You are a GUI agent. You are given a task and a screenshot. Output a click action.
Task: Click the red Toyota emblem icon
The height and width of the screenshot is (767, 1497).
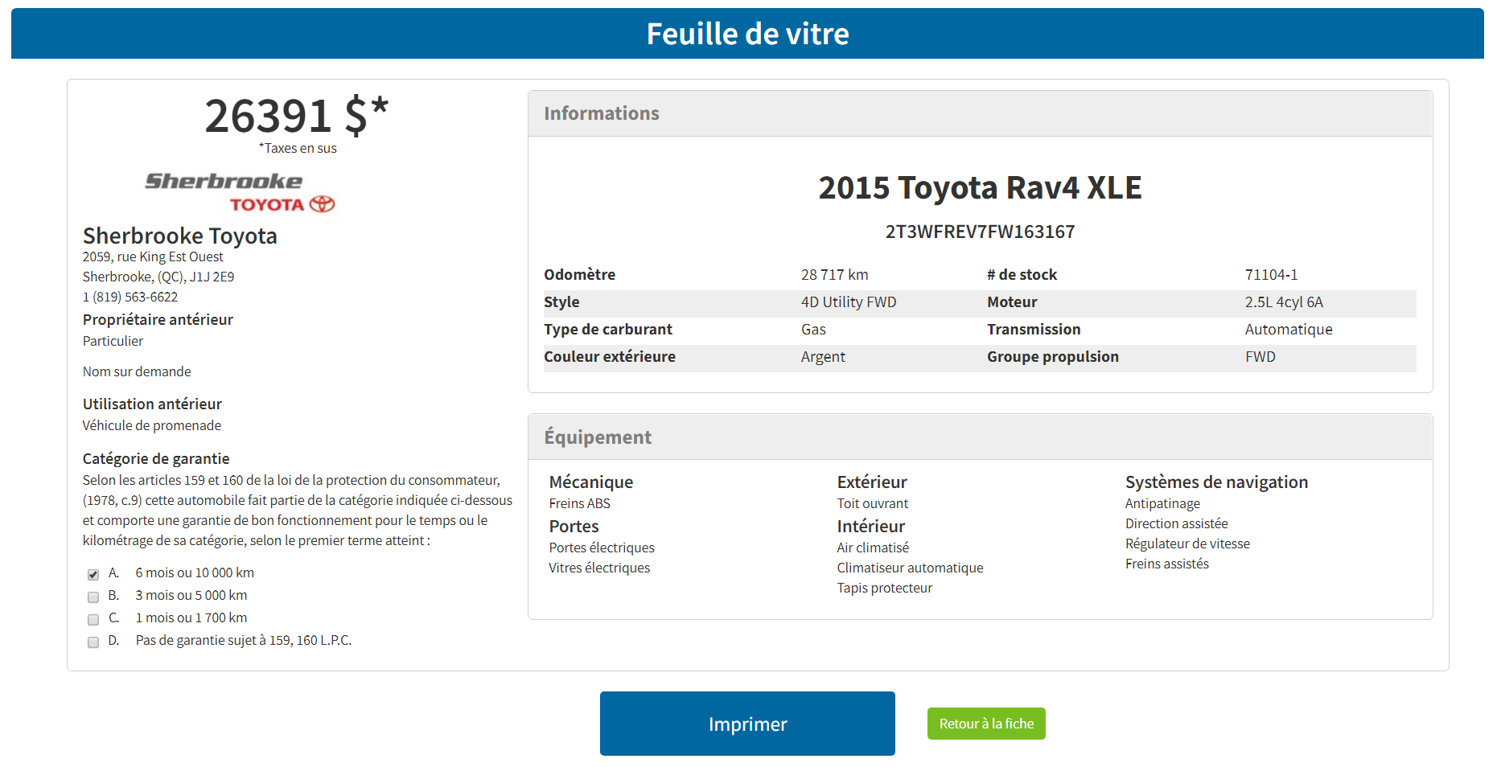pyautogui.click(x=321, y=203)
